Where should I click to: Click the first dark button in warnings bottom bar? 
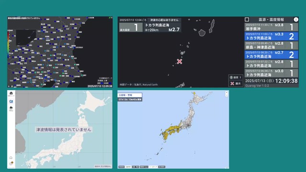121,167
